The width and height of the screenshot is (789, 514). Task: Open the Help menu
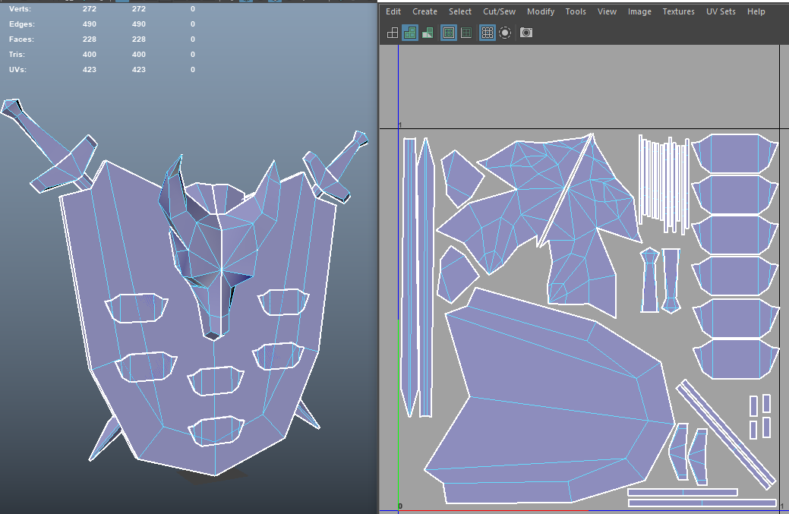click(756, 11)
